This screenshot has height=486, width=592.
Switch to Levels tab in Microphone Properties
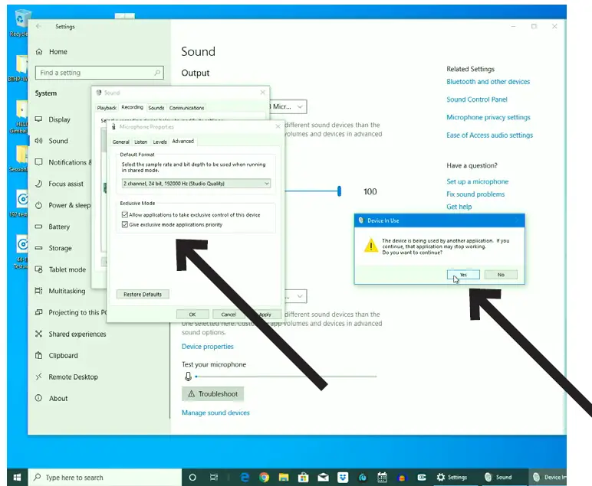point(160,142)
